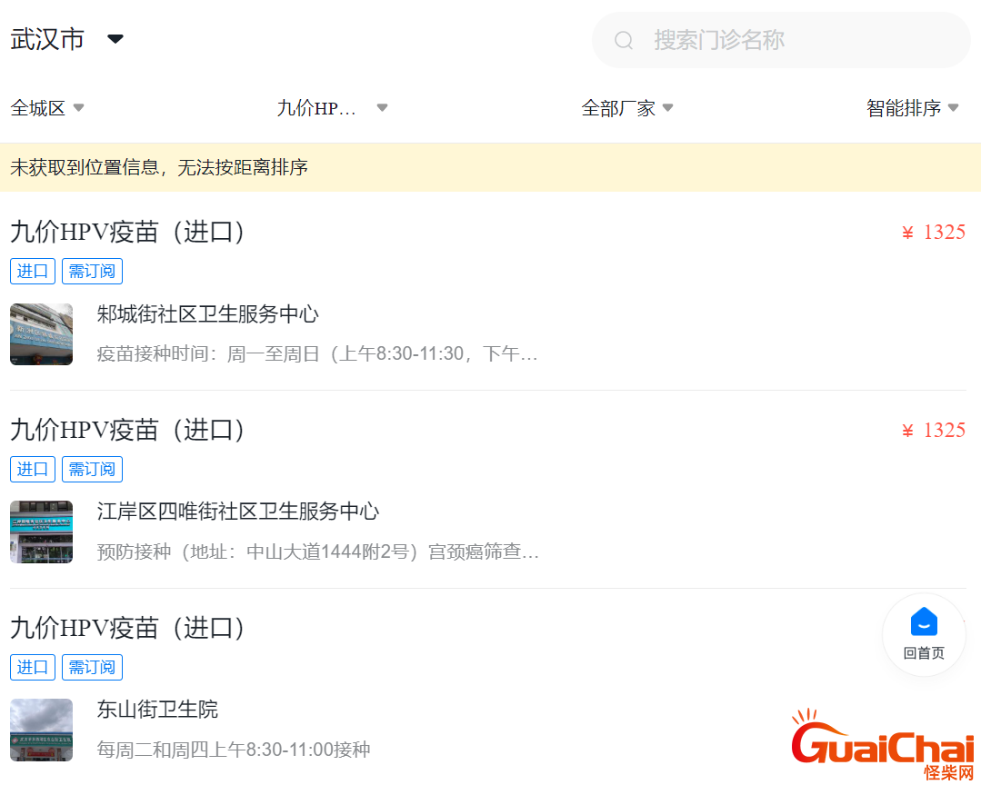Click the search magnifier icon
The width and height of the screenshot is (981, 785).
pyautogui.click(x=623, y=40)
